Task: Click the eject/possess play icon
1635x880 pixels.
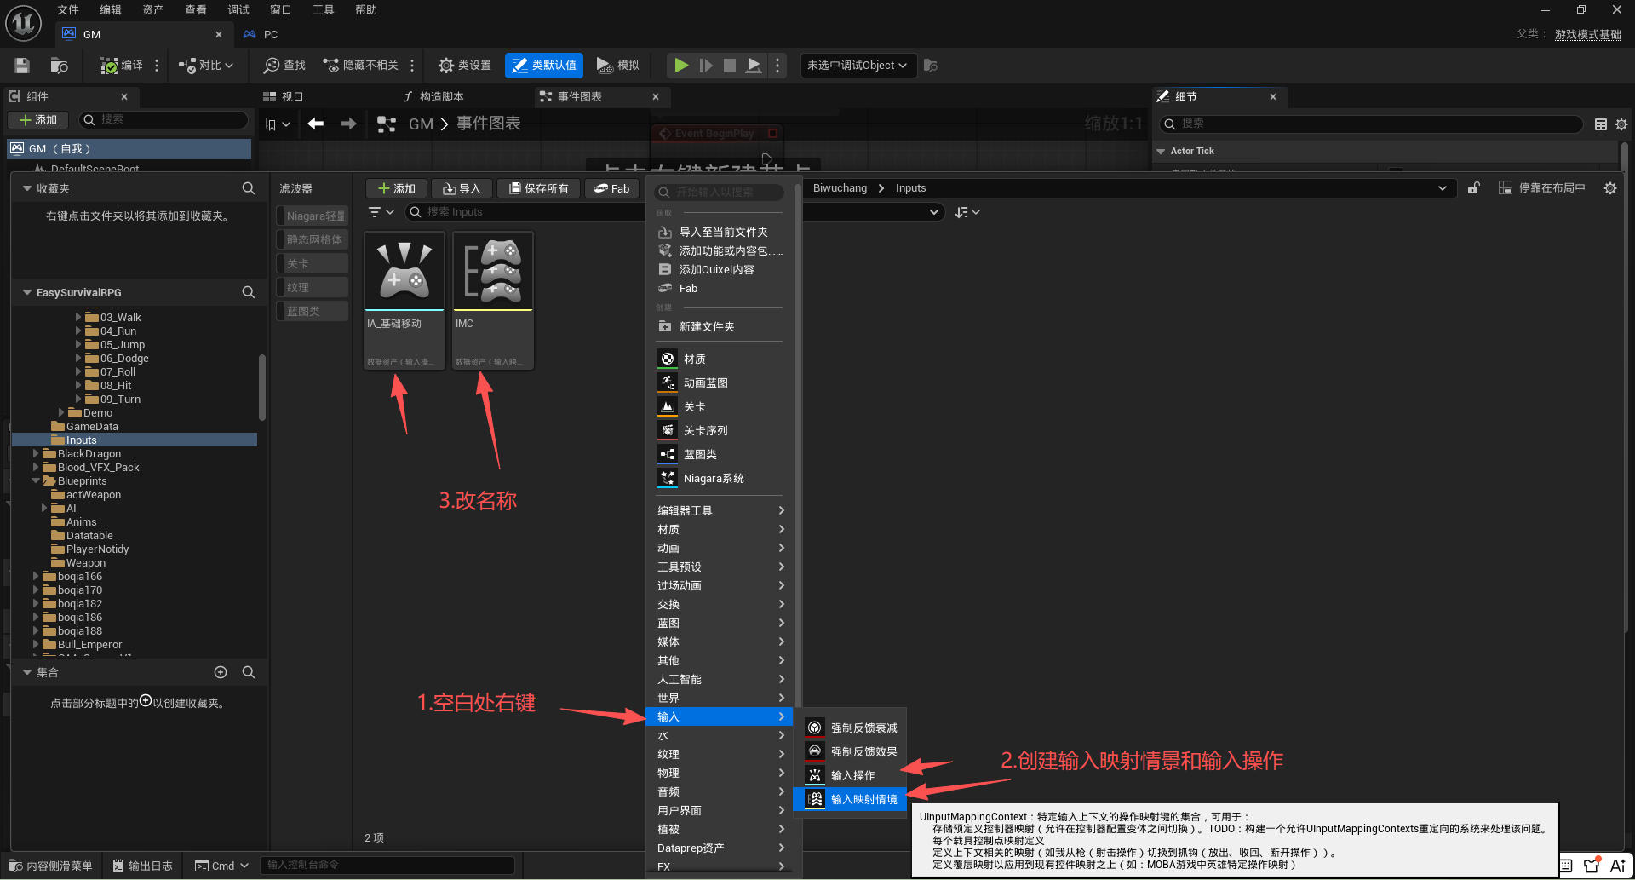Action: pyautogui.click(x=754, y=66)
